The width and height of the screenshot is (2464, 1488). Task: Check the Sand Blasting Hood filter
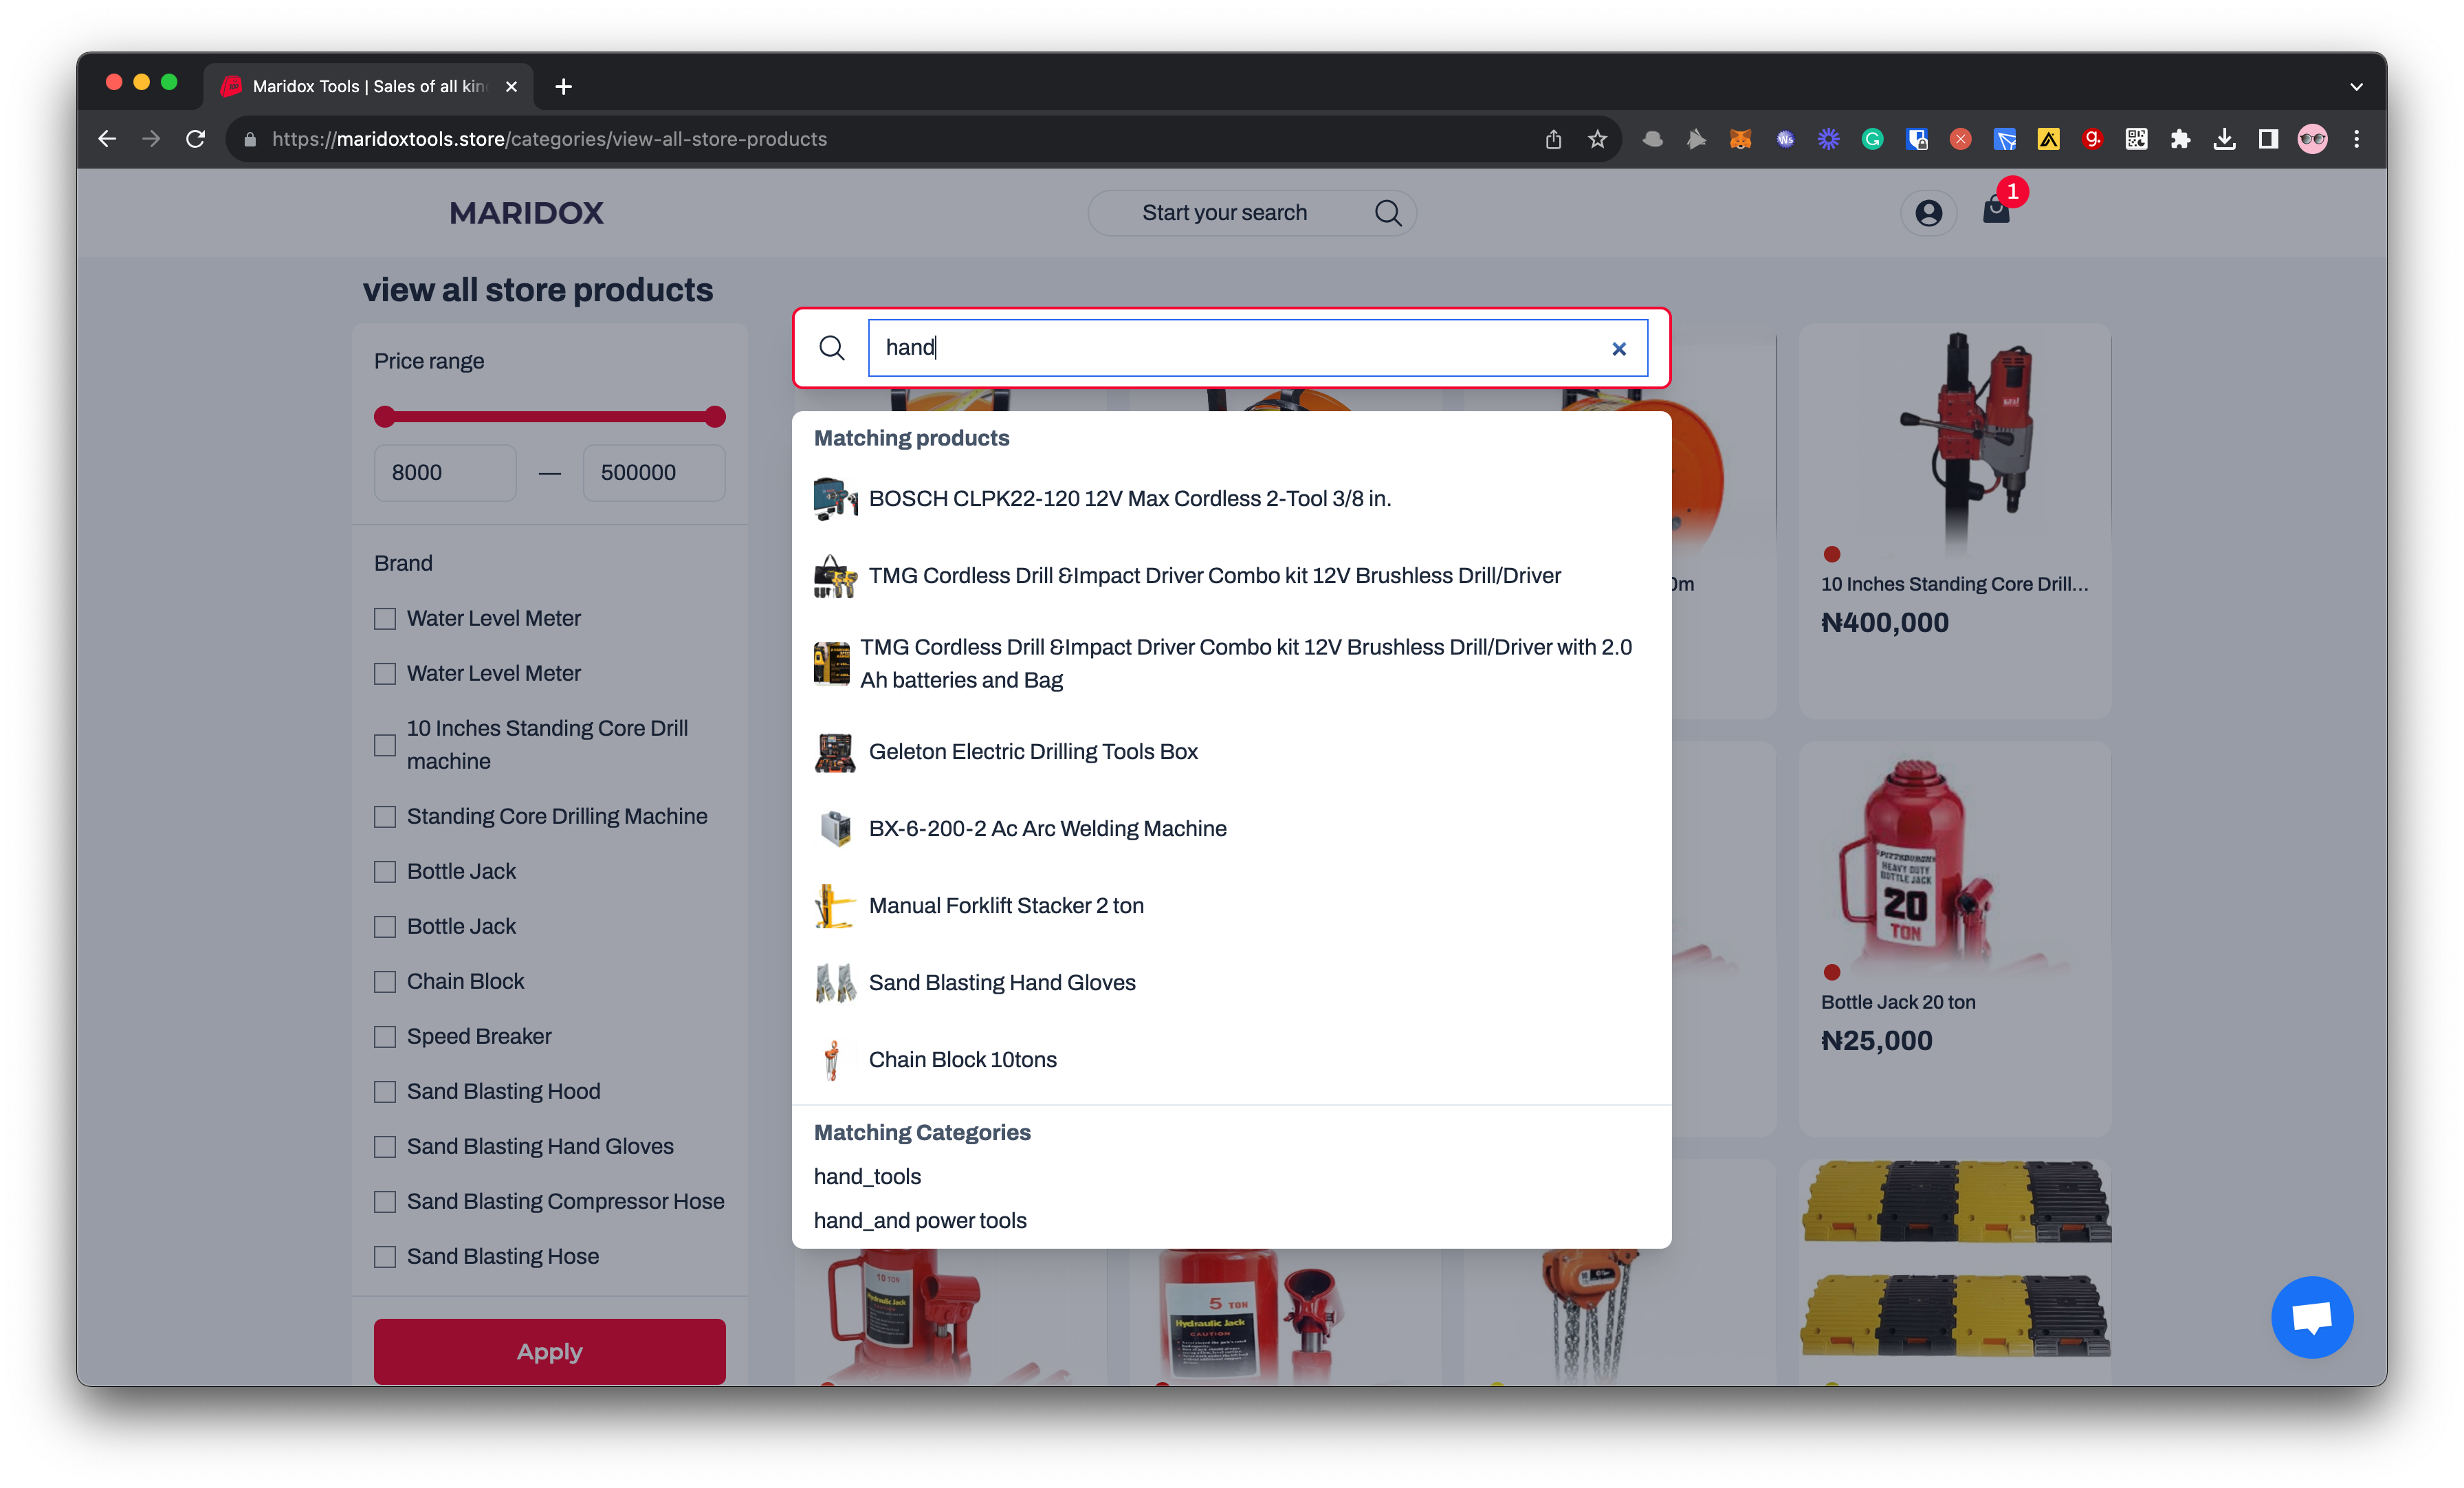pyautogui.click(x=385, y=1092)
